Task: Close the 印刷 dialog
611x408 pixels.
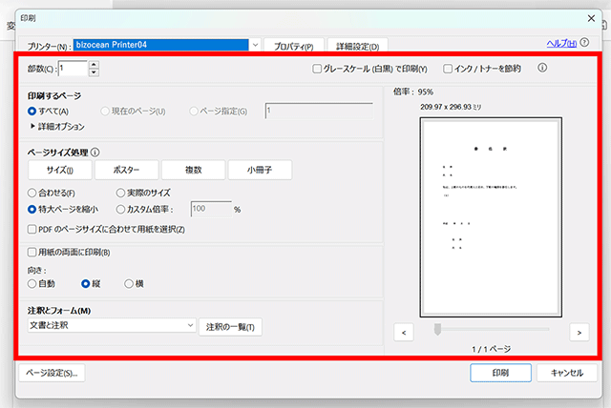Action: [x=591, y=18]
